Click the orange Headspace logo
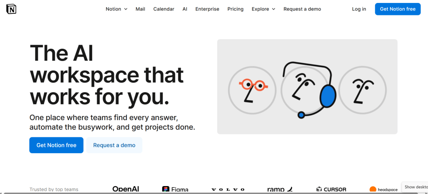 [373, 189]
